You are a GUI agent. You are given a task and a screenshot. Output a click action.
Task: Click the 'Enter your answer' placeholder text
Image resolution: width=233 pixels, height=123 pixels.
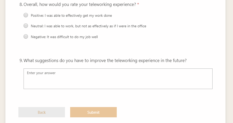(41, 73)
